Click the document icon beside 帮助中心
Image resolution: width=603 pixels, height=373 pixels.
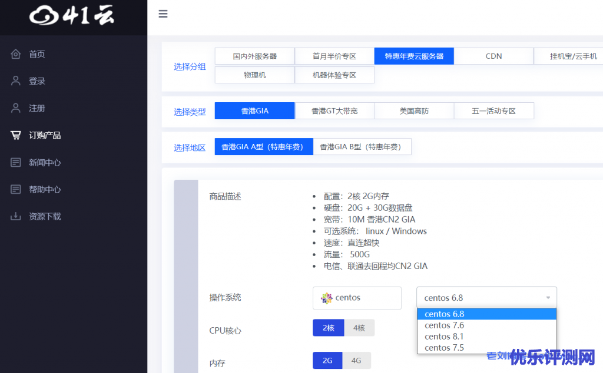pos(16,189)
